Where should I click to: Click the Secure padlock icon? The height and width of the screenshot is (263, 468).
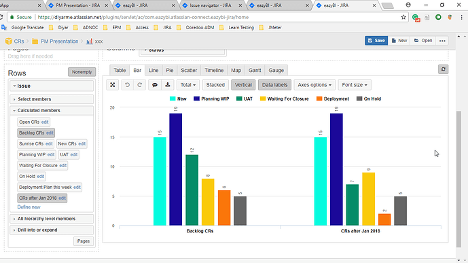pos(12,17)
